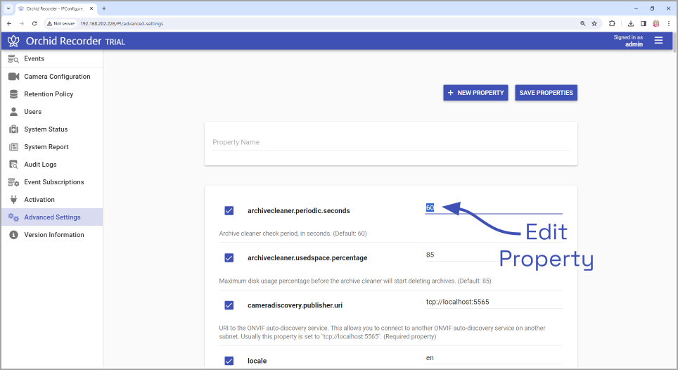This screenshot has width=678, height=370.
Task: Open the hamburger menu in header
Action: click(x=658, y=41)
